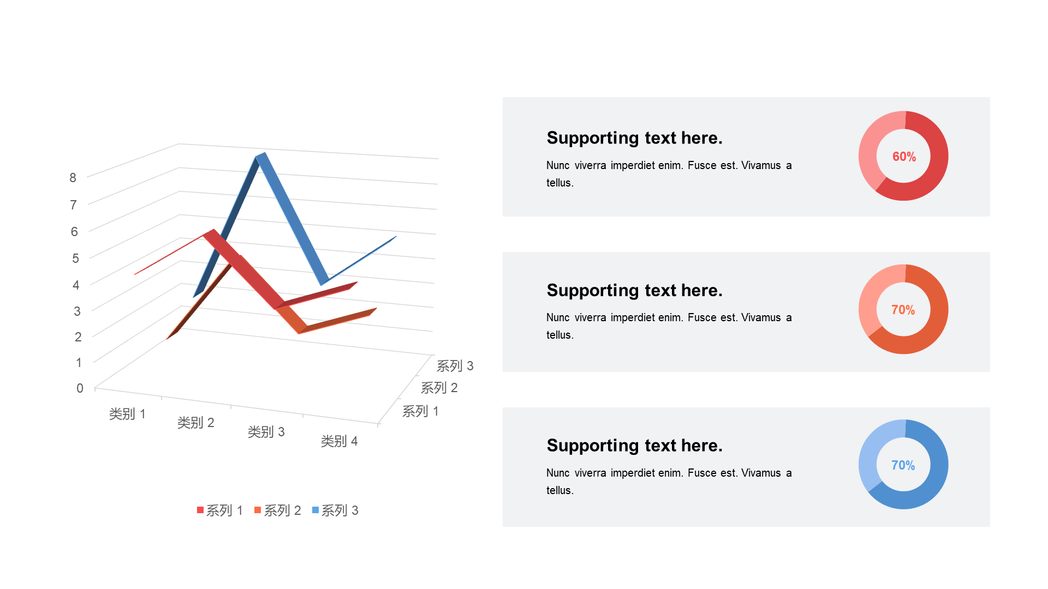The height and width of the screenshot is (589, 1048).
Task: Select the second Supporting text here heading
Action: (634, 290)
